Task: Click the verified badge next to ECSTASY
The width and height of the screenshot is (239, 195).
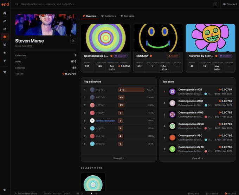Action: point(151,56)
